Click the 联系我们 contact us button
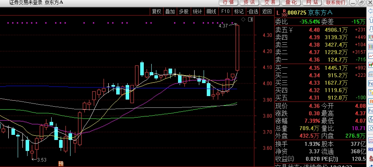 point(336,3)
